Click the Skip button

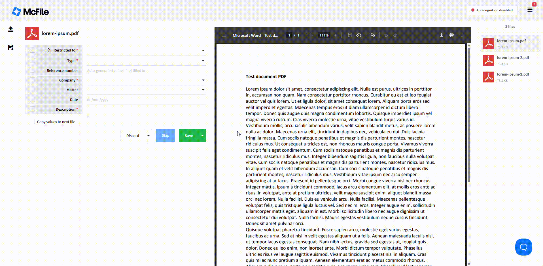[166, 136]
